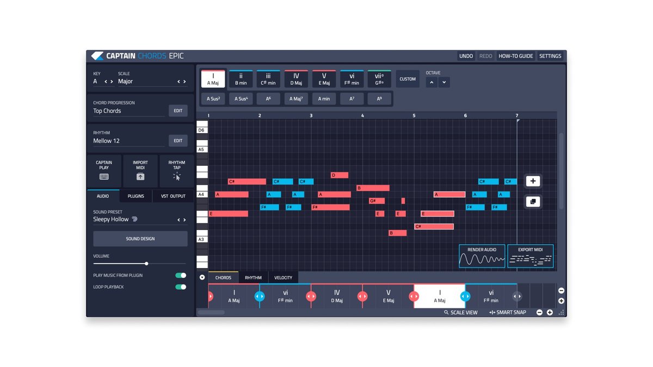
Task: Zoom in using the plus magnifier icon
Action: [x=549, y=312]
